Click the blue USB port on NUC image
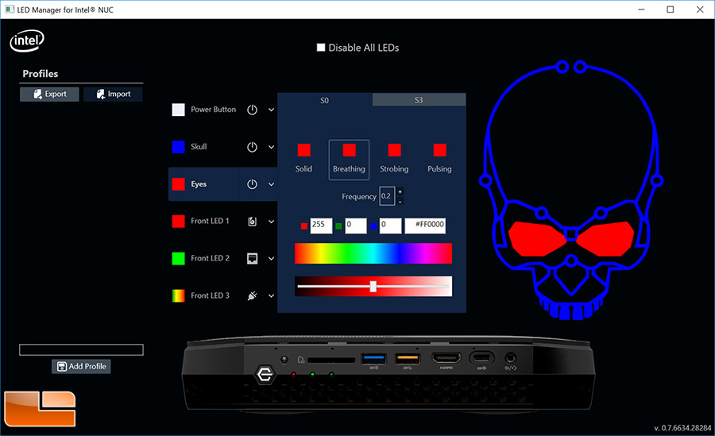The image size is (715, 436). 373,358
